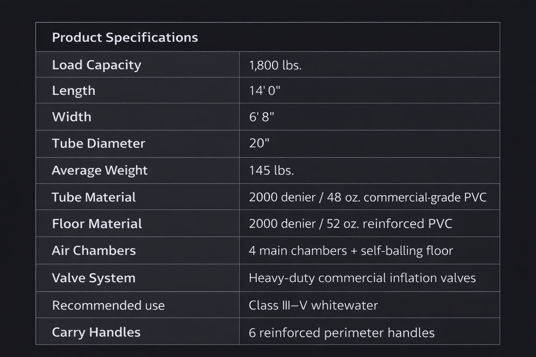Click the Tube Material label

click(94, 197)
